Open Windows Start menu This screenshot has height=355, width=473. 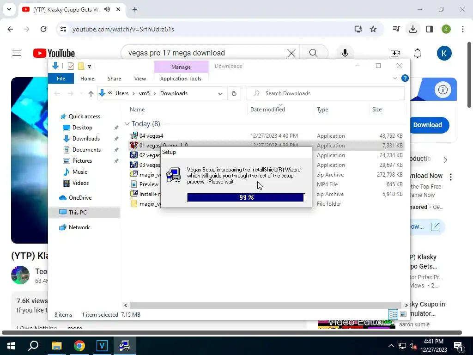(x=11, y=346)
